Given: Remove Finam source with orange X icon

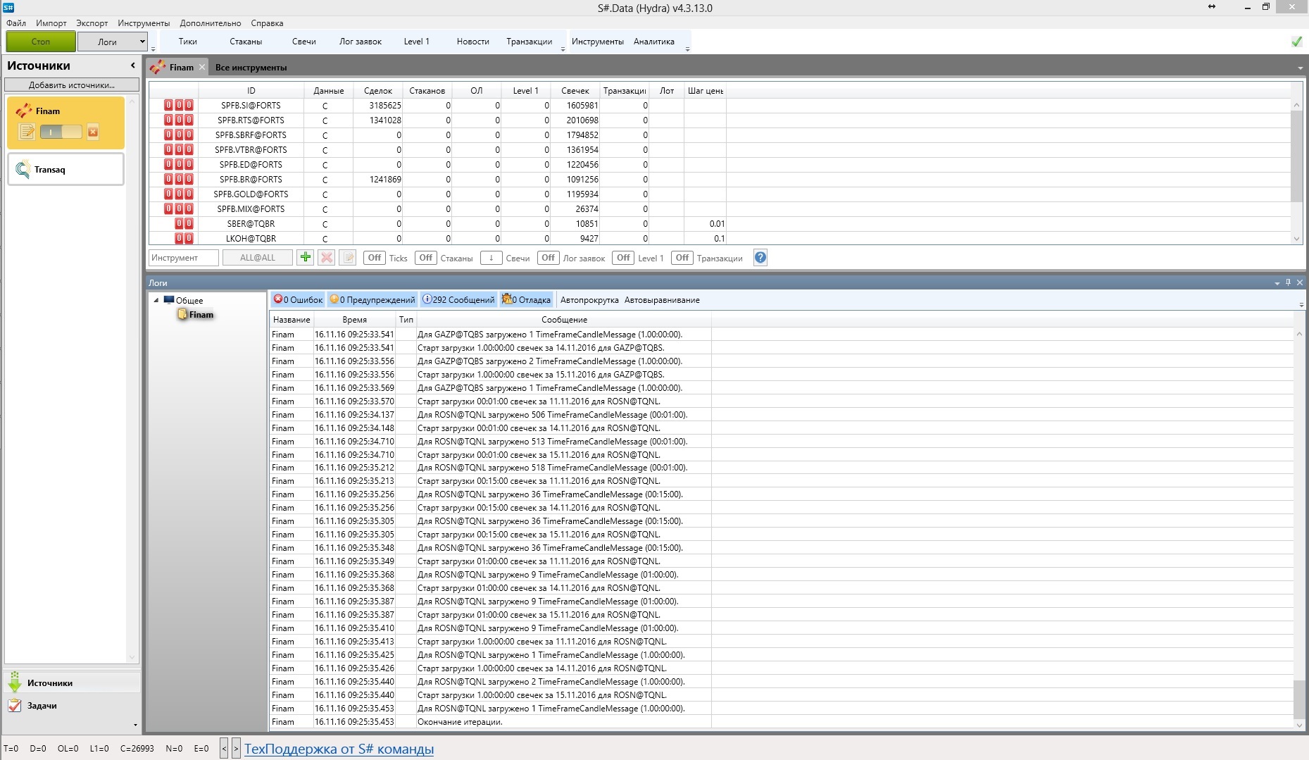Looking at the screenshot, I should 93,132.
